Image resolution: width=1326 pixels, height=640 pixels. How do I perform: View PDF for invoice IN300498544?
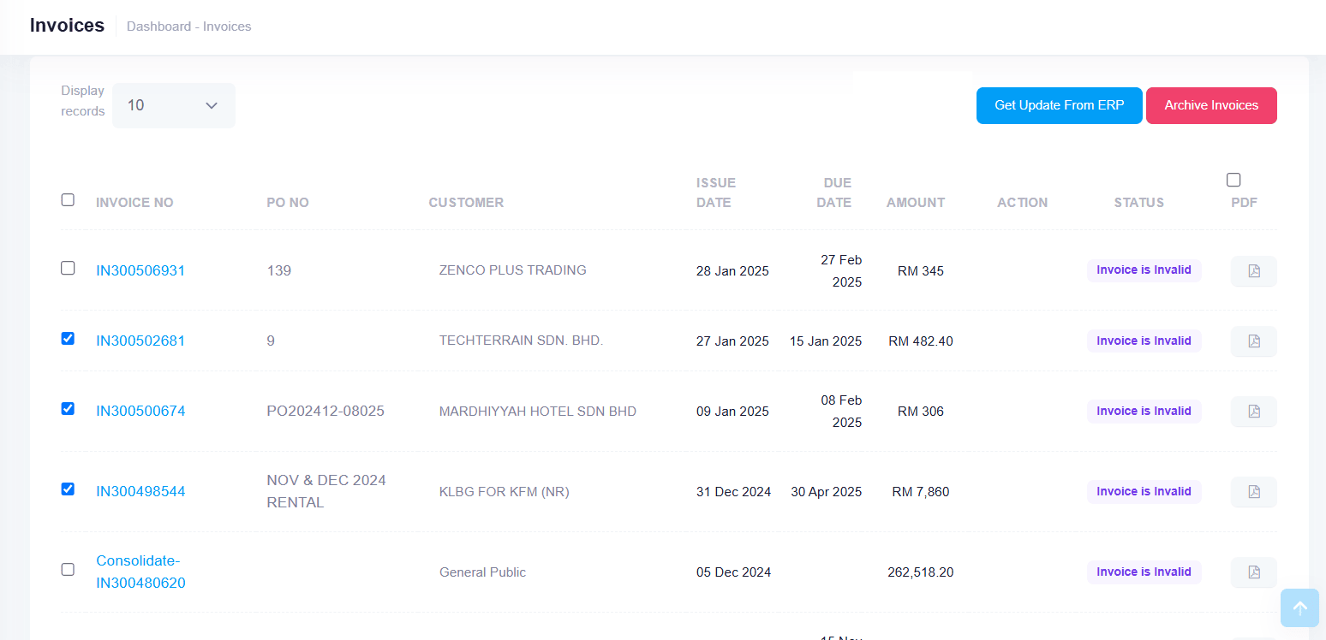tap(1253, 492)
